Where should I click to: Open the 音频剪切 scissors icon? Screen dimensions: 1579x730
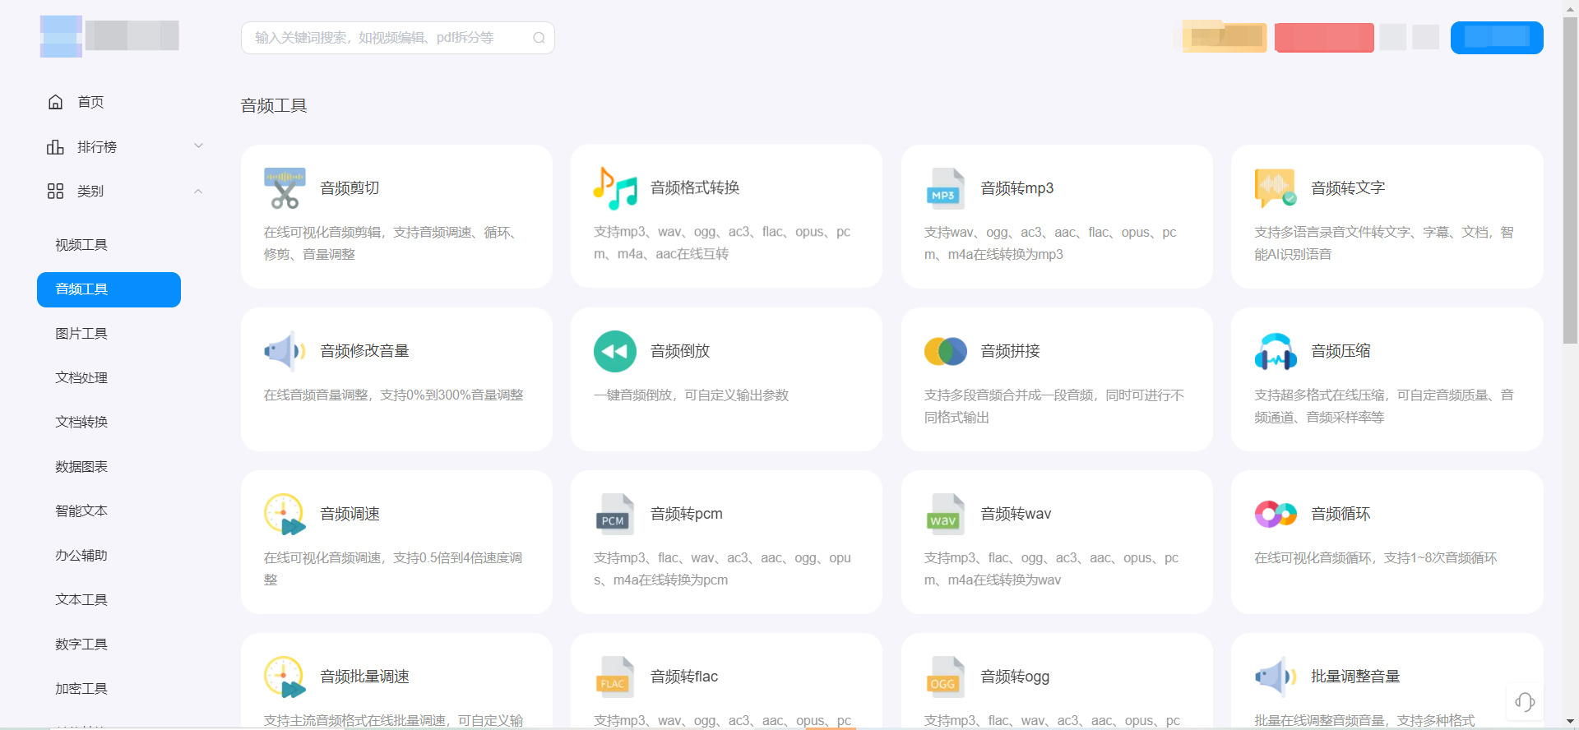coord(285,188)
